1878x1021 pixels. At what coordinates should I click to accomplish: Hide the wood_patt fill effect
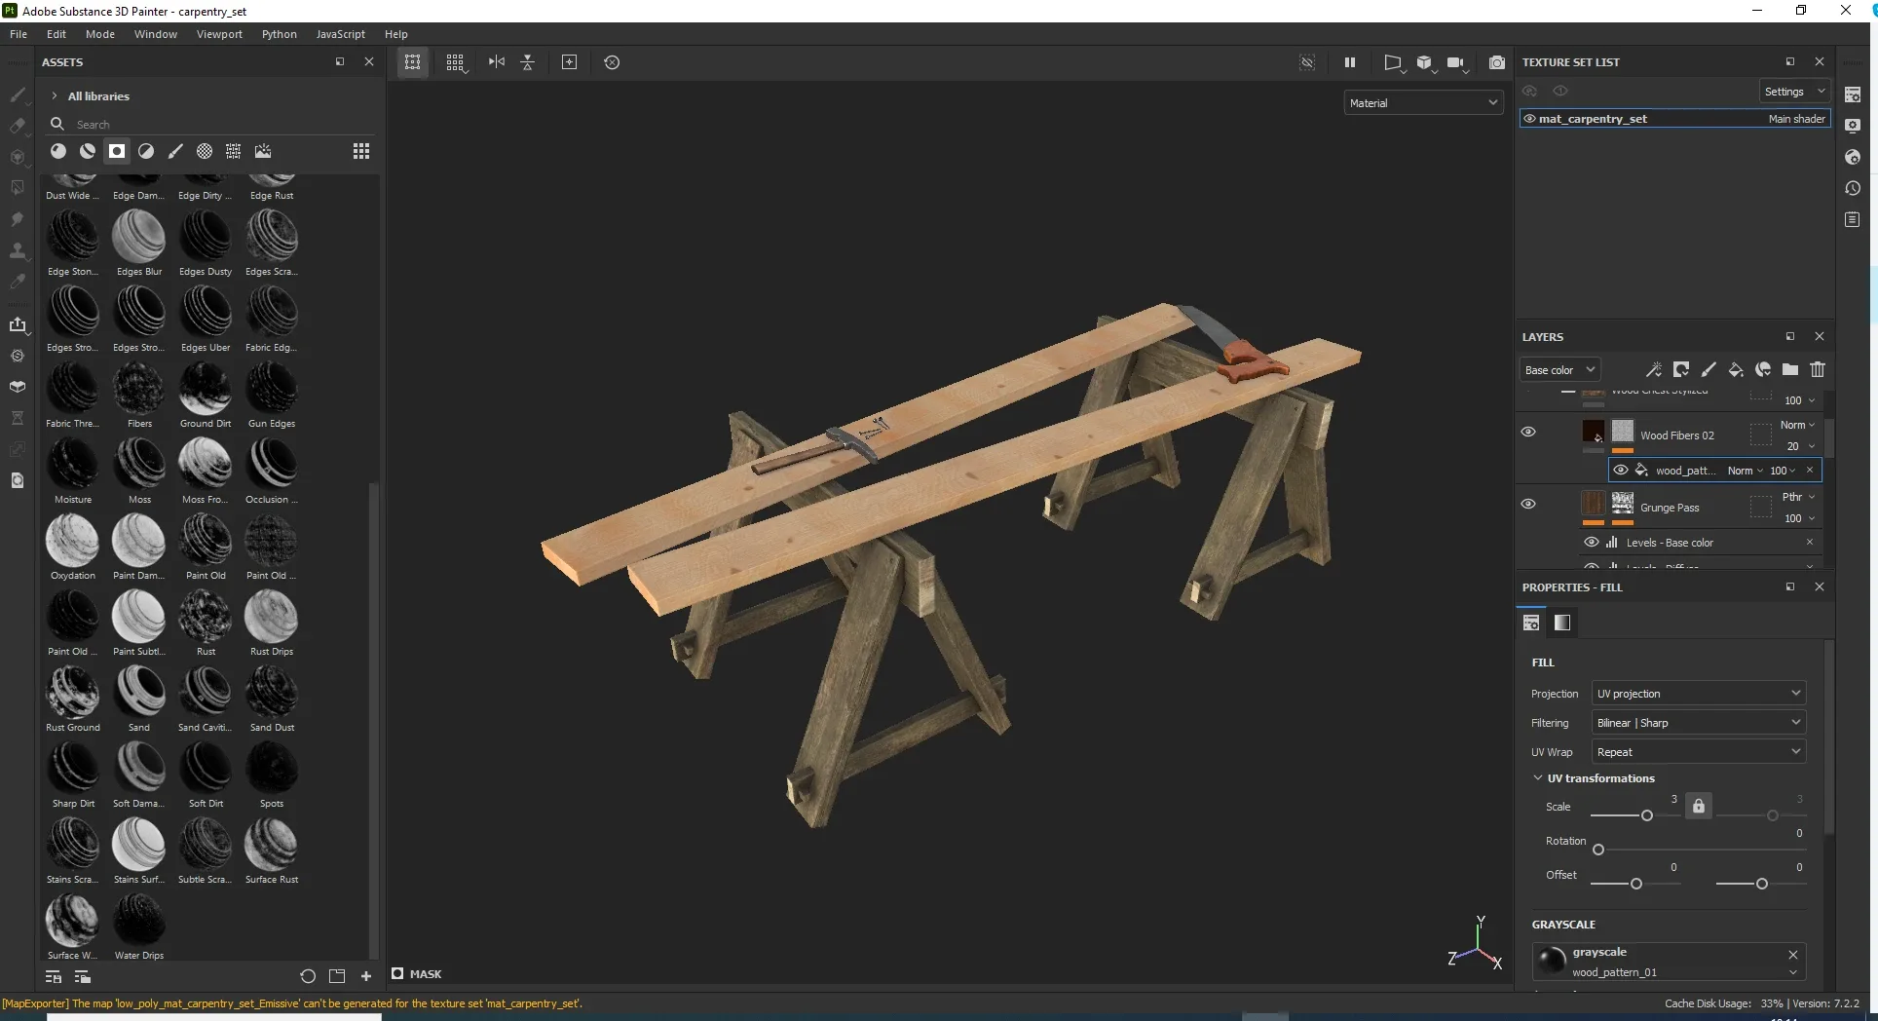[1621, 470]
